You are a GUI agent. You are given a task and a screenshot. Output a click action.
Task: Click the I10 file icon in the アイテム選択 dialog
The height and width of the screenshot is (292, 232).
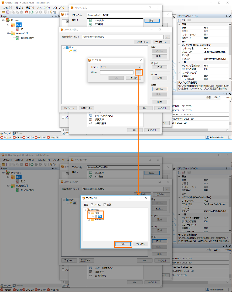[x=96, y=216]
